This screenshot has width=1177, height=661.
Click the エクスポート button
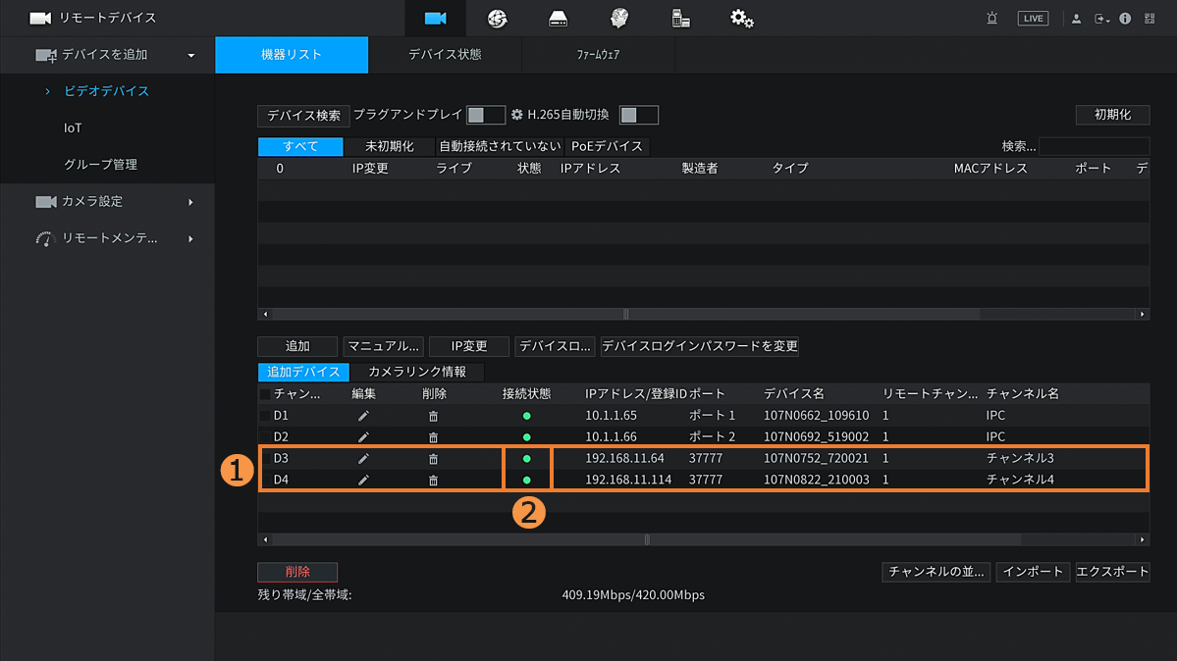[x=1112, y=572]
